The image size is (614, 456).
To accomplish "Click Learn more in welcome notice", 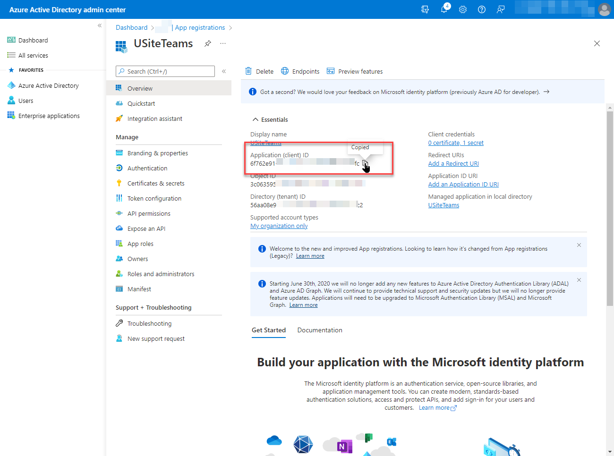I will [310, 256].
